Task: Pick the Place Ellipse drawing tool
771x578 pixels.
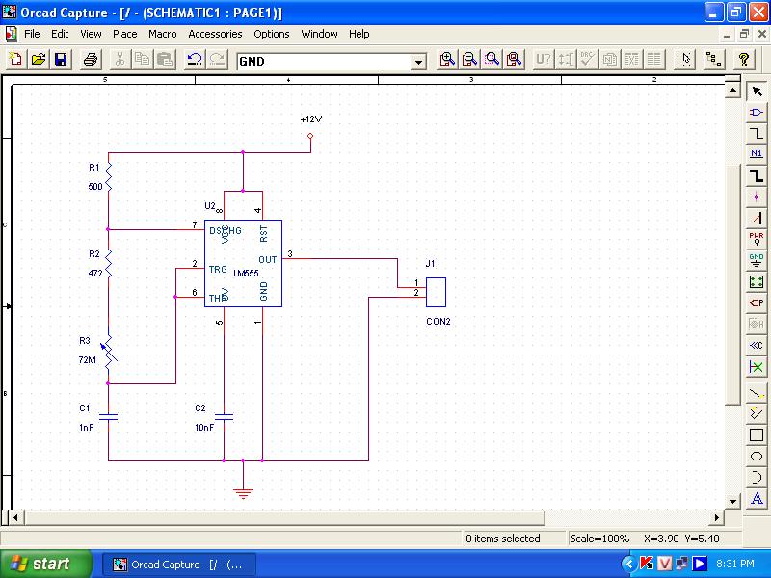Action: point(757,456)
